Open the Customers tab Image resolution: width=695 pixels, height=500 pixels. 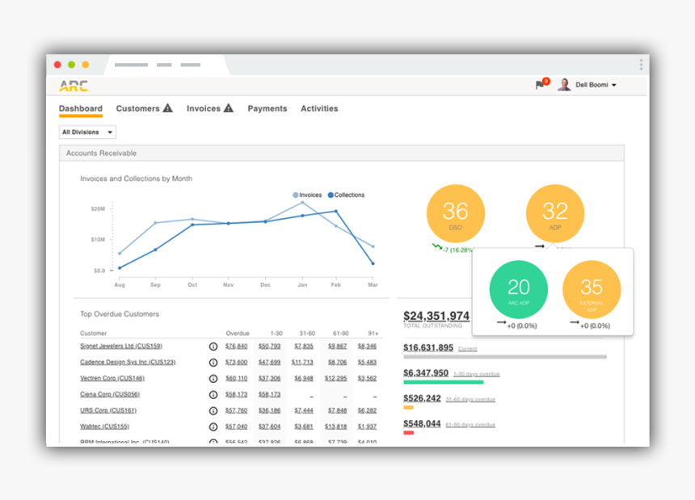[x=138, y=108]
